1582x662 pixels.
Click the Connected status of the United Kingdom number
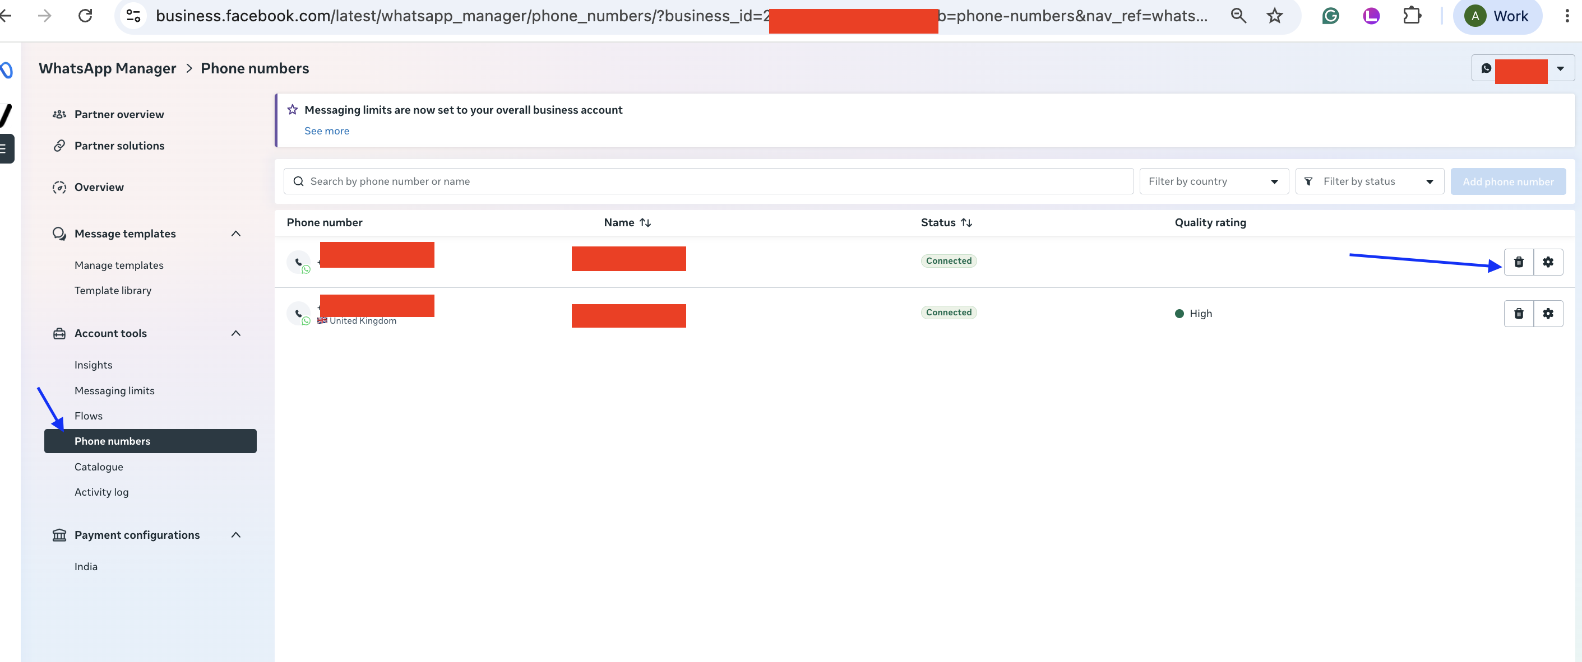[948, 313]
